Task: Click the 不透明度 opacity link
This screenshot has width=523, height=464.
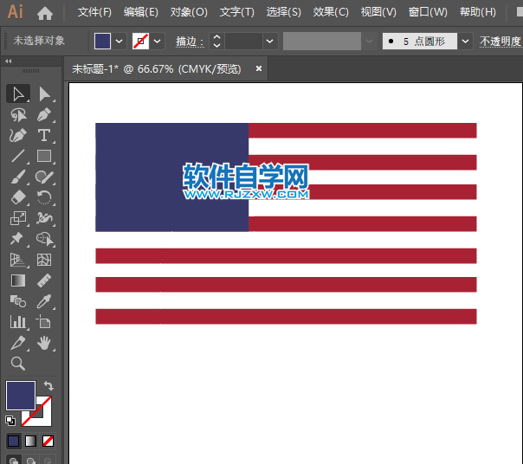Action: click(x=500, y=42)
